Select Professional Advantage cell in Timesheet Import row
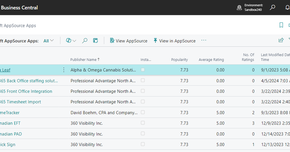This screenshot has width=290, height=152. click(103, 102)
